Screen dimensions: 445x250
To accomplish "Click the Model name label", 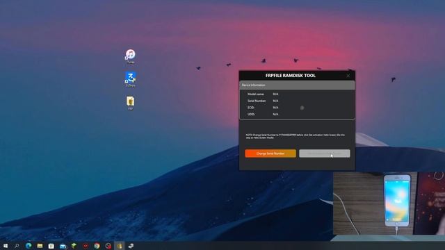I will coord(256,94).
